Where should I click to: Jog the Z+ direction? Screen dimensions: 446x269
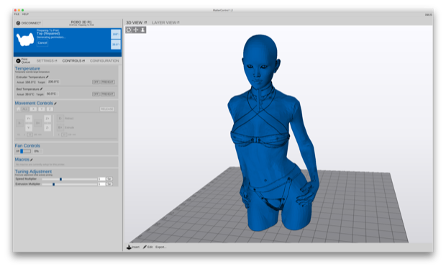[x=47, y=119]
